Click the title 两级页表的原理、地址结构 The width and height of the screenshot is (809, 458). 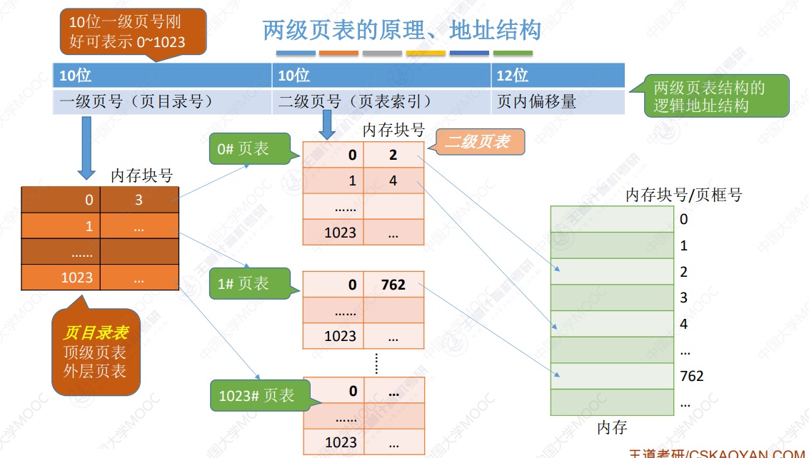click(x=401, y=30)
